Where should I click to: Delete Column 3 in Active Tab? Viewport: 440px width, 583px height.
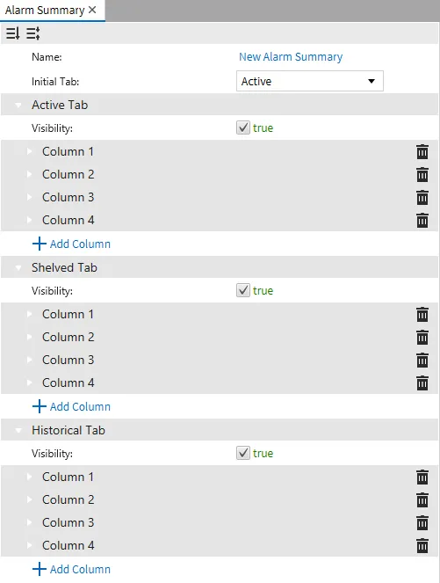click(x=422, y=198)
